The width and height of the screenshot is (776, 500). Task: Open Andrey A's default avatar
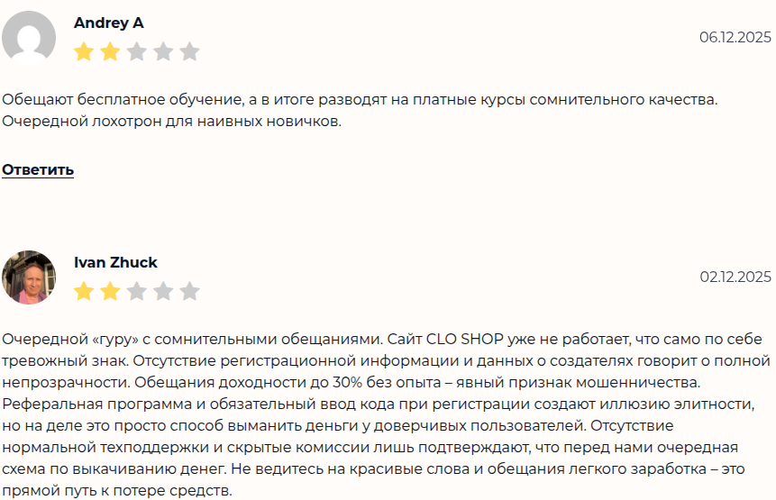click(29, 38)
